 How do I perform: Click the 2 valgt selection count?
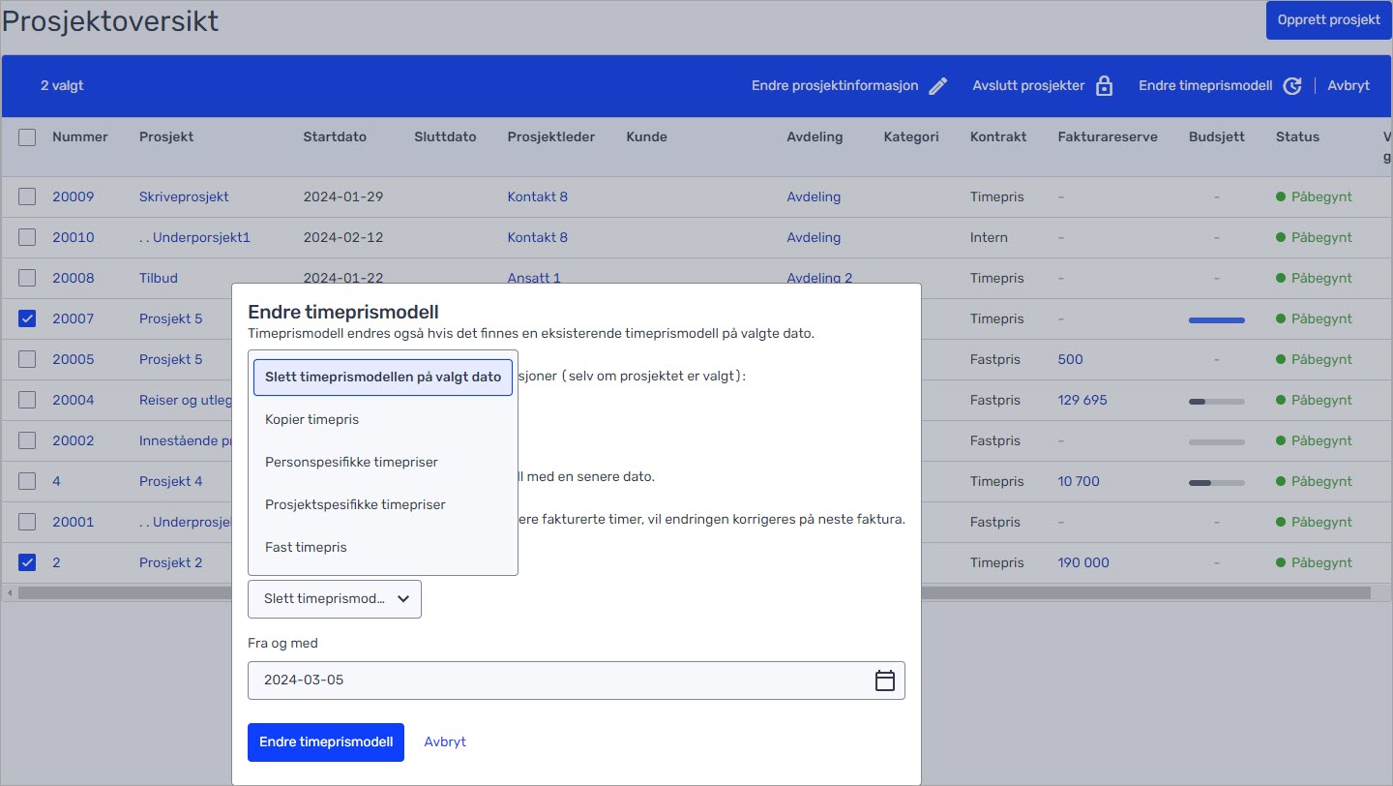[x=62, y=85]
